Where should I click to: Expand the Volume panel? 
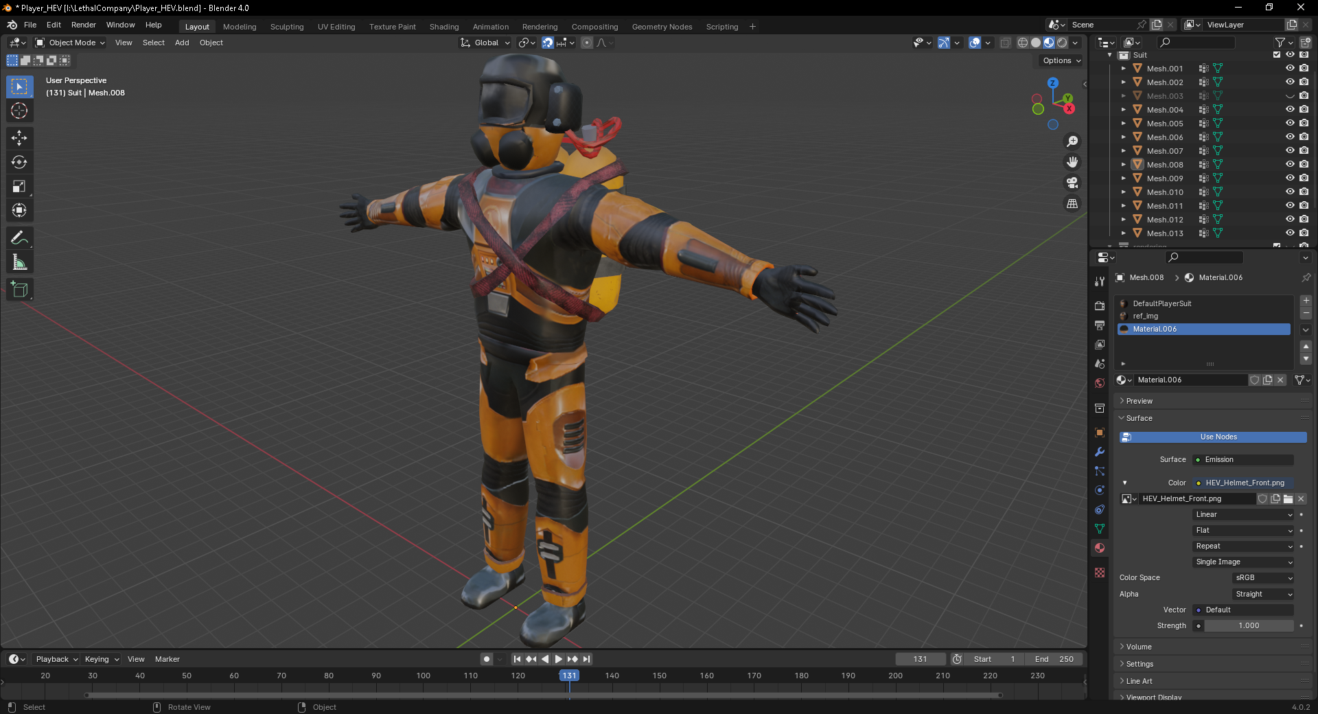point(1138,647)
